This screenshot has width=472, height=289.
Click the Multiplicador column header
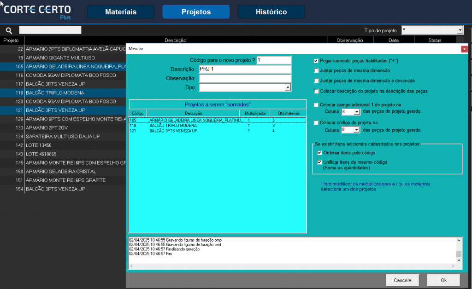click(255, 113)
